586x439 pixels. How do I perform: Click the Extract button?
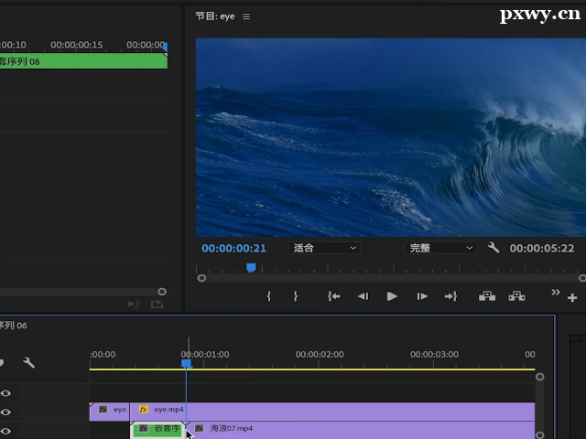[x=516, y=296]
